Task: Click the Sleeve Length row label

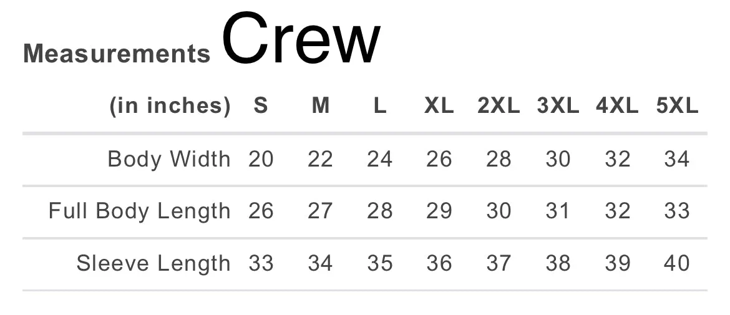Action: click(153, 263)
